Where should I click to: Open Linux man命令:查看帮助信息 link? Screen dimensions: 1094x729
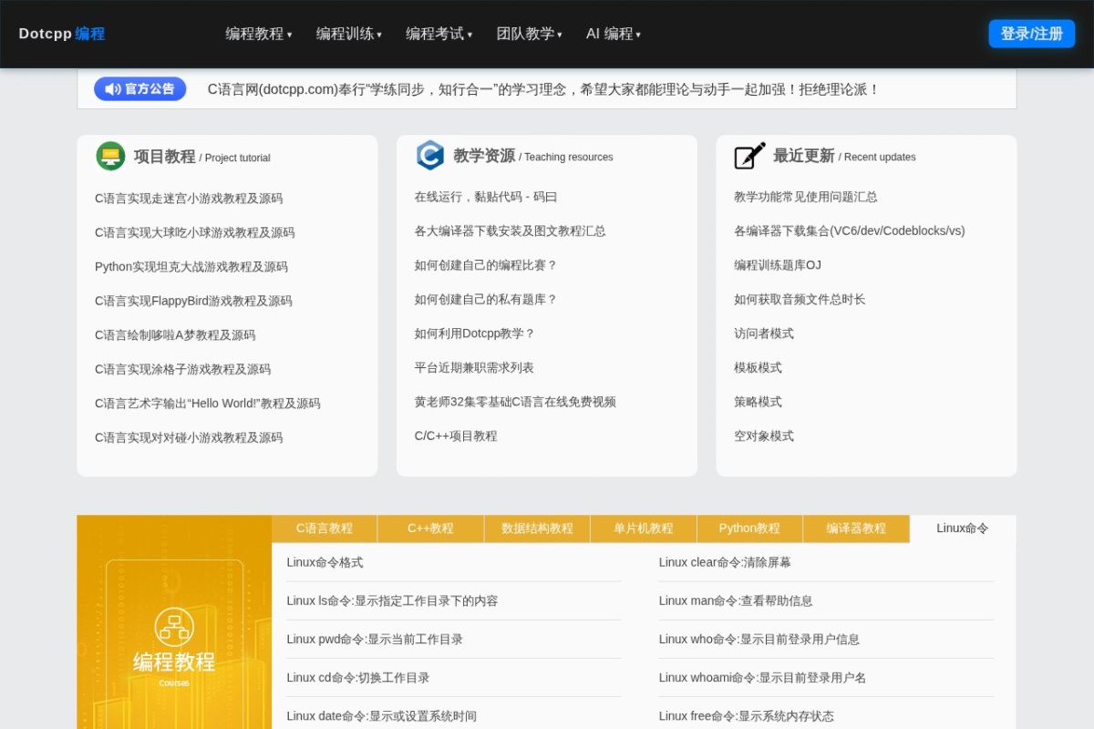pos(736,601)
